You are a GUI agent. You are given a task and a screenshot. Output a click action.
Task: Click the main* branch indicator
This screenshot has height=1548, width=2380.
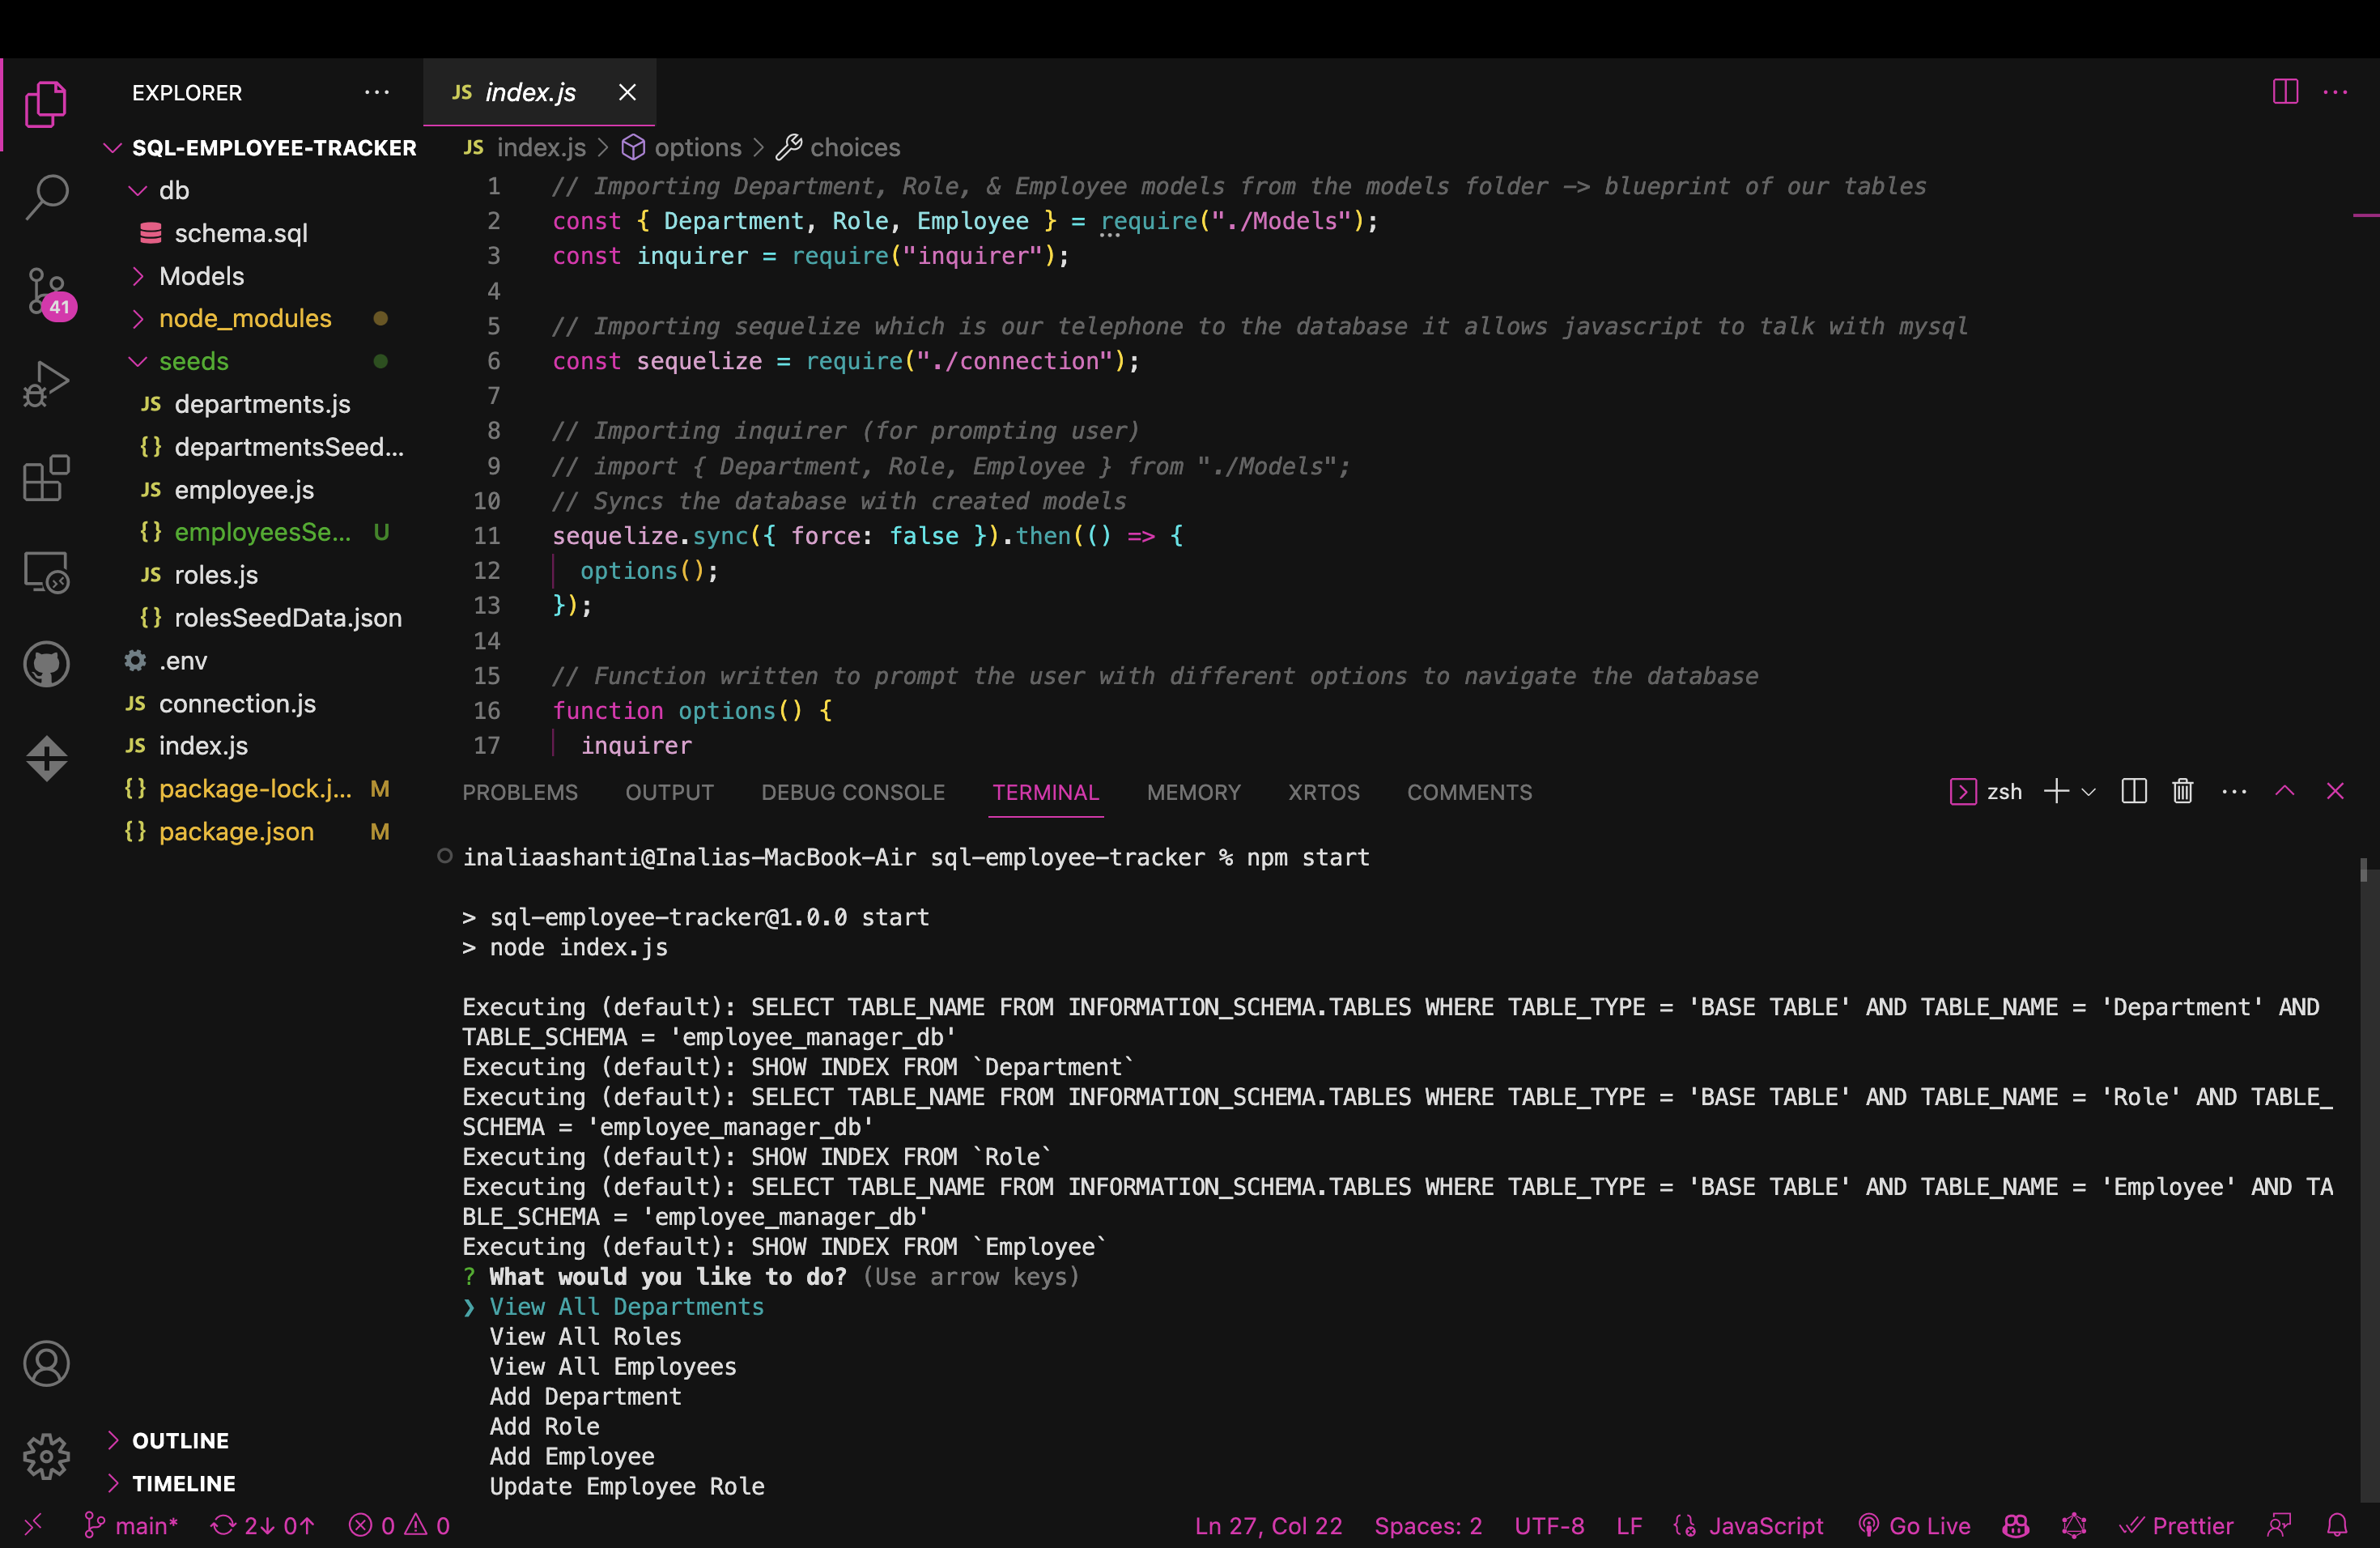[131, 1525]
